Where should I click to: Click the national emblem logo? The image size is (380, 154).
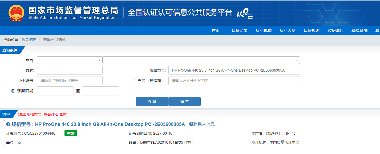click(x=17, y=13)
